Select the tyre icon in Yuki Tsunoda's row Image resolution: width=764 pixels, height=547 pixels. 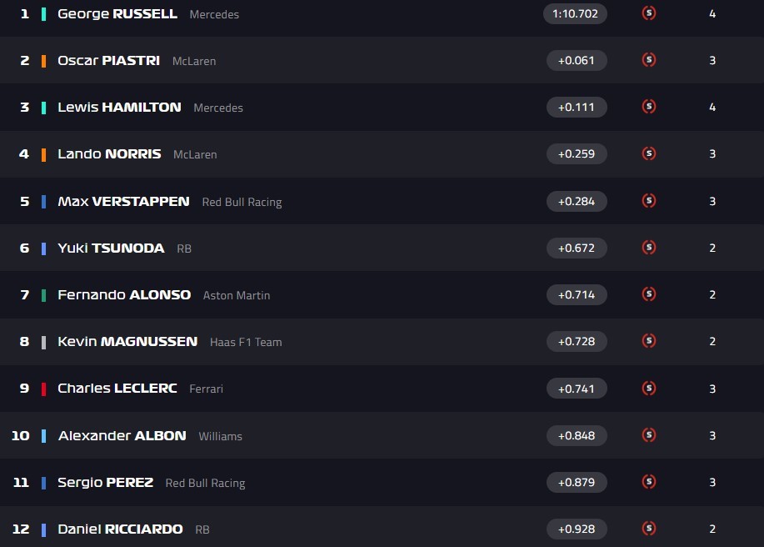(648, 248)
